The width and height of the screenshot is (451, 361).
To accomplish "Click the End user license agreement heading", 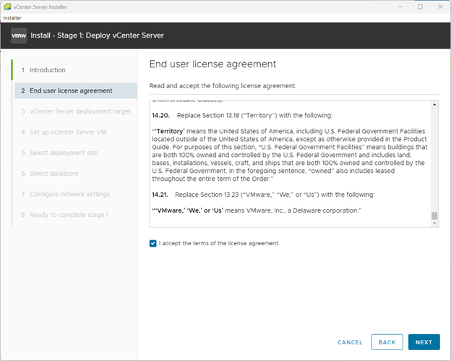I will pos(212,64).
